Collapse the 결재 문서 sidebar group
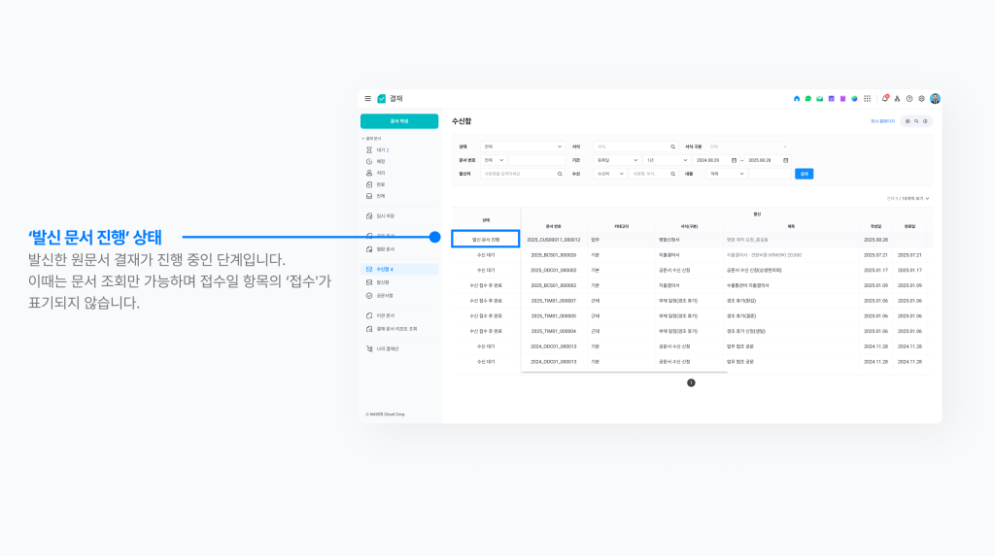Image resolution: width=995 pixels, height=556 pixels. point(372,138)
